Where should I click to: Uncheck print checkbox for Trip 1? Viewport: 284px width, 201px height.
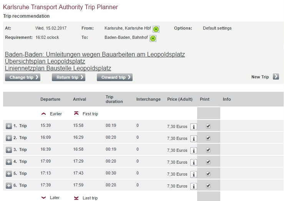[x=208, y=126]
